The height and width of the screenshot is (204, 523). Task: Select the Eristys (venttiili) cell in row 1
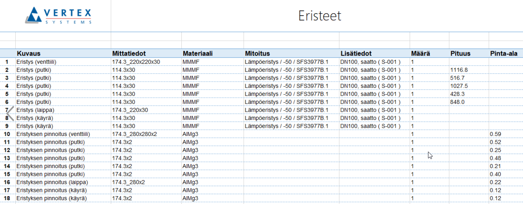pyautogui.click(x=38, y=62)
